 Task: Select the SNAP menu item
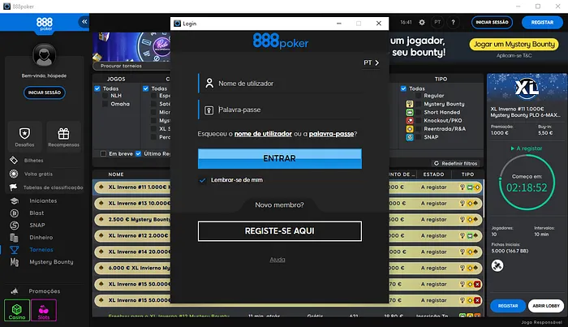pos(37,226)
